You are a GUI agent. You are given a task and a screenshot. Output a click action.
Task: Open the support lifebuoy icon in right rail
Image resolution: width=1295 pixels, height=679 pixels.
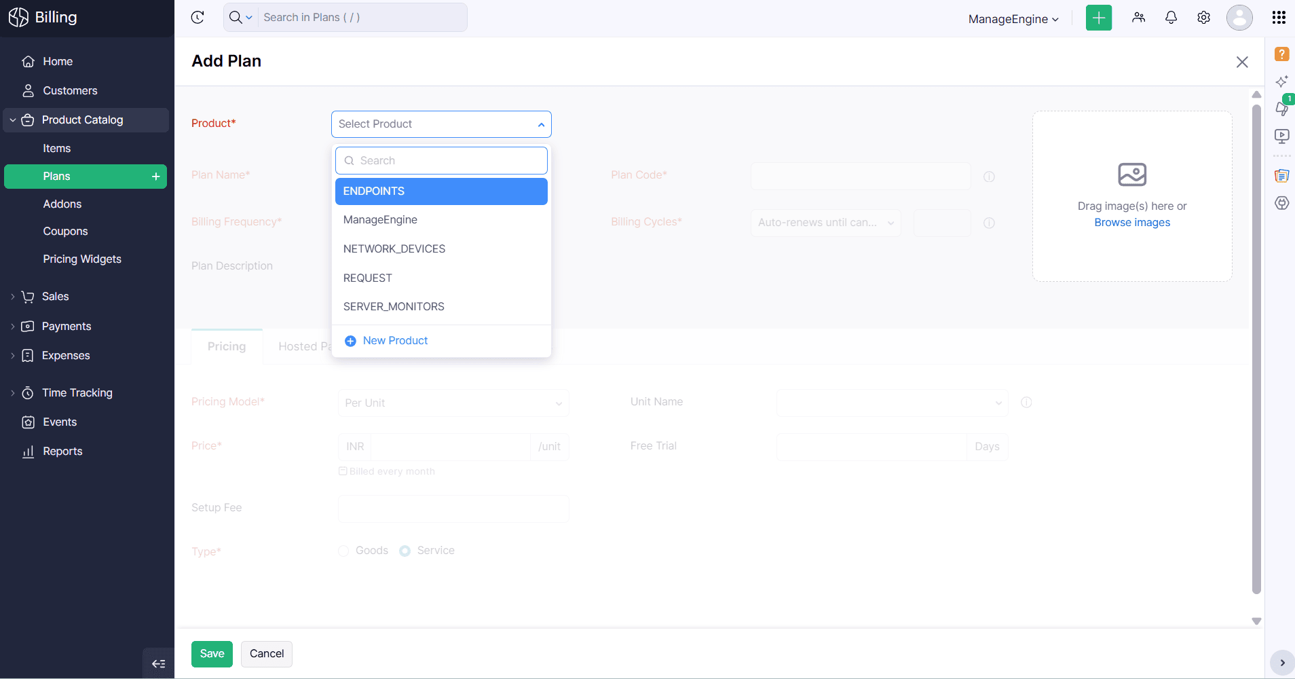tap(1281, 203)
